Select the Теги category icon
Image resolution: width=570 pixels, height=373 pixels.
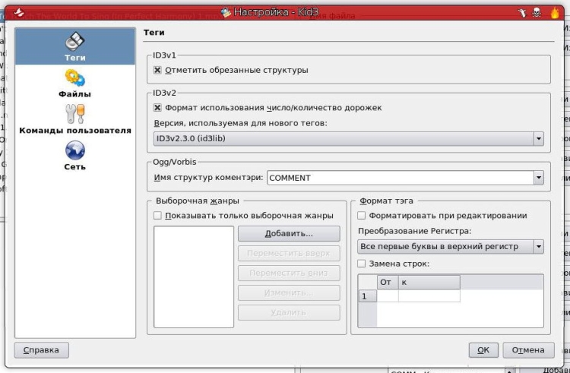[75, 46]
